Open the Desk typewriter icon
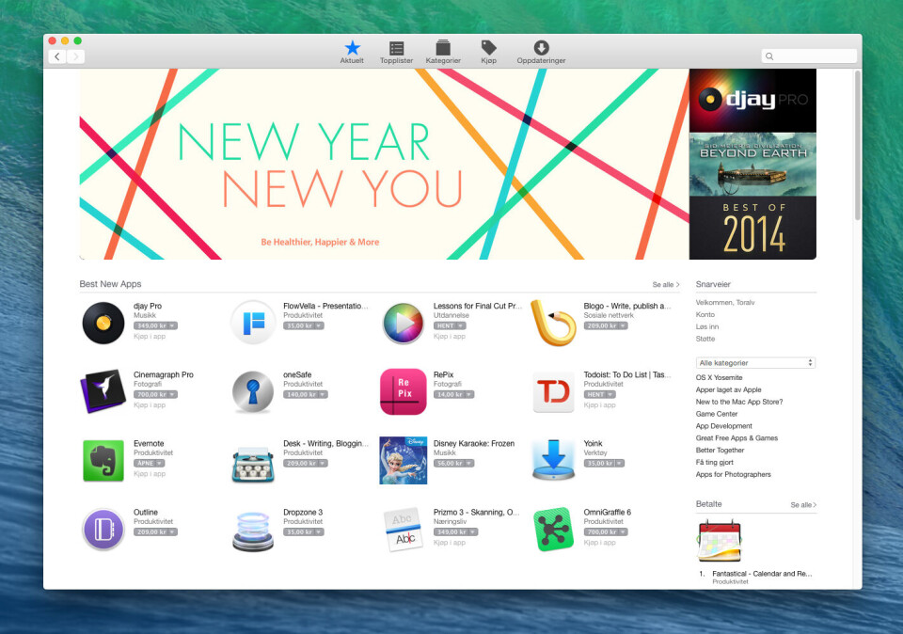The image size is (903, 634). 253,465
